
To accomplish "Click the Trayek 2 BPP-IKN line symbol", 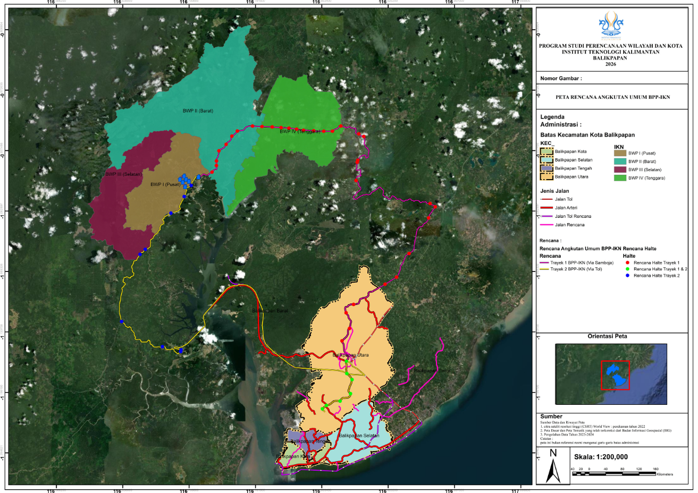I will coord(544,269).
